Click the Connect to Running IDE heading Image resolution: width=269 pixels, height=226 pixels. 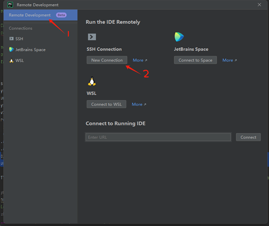click(x=116, y=124)
